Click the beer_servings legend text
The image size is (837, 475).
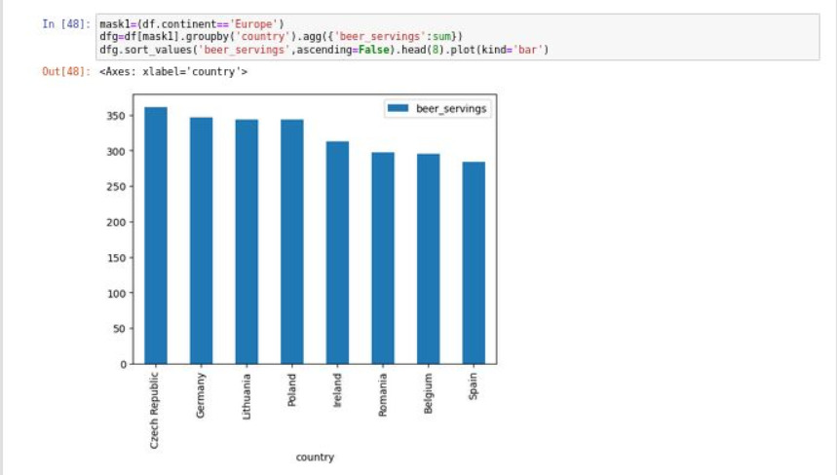coord(451,109)
